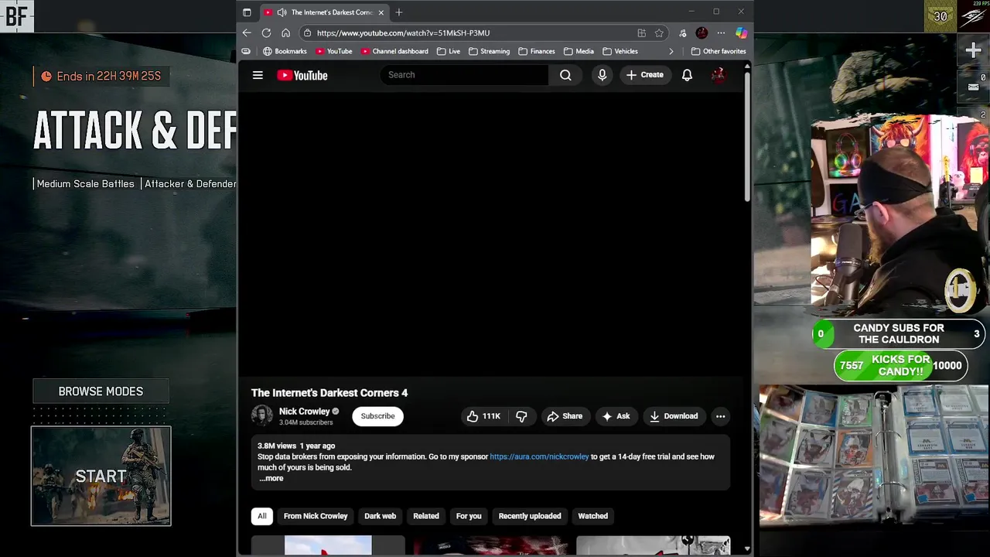The height and width of the screenshot is (557, 990).
Task: Expand the Finances favorites folder
Action: [x=536, y=51]
